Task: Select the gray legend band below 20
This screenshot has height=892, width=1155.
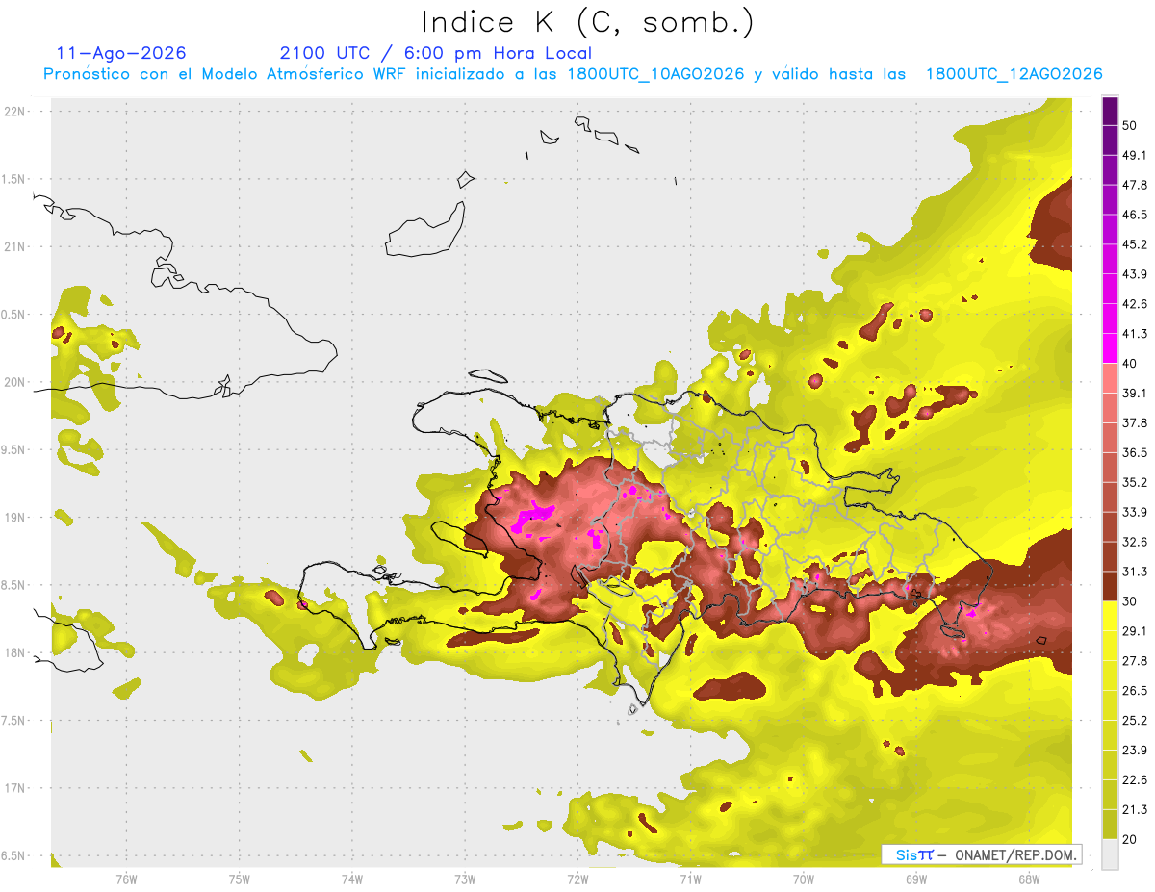Action: point(1111,854)
